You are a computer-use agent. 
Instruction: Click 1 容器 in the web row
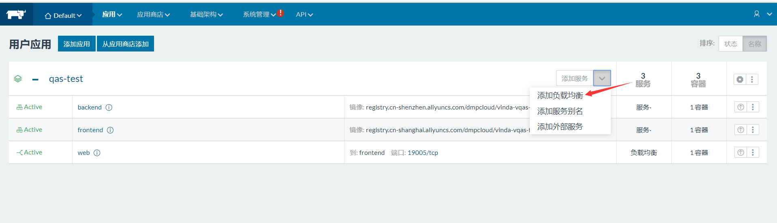pyautogui.click(x=699, y=153)
